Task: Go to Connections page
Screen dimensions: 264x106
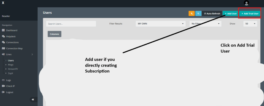Action: [x=12, y=42]
